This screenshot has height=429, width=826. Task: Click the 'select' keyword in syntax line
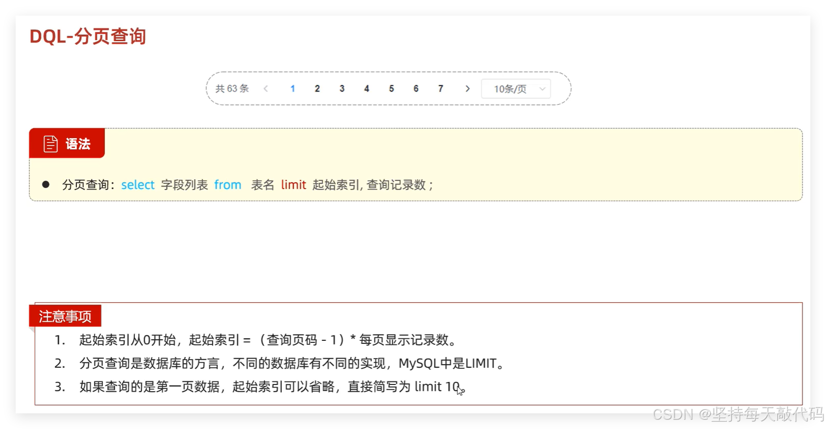[x=138, y=185]
